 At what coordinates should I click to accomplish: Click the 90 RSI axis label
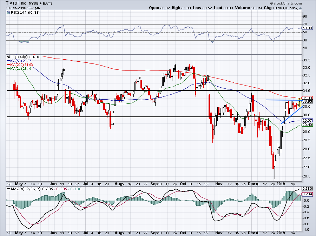click(305, 16)
